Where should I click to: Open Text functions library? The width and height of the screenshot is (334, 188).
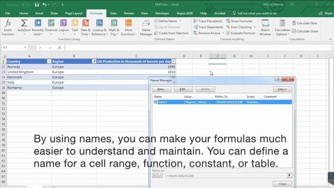point(75,28)
